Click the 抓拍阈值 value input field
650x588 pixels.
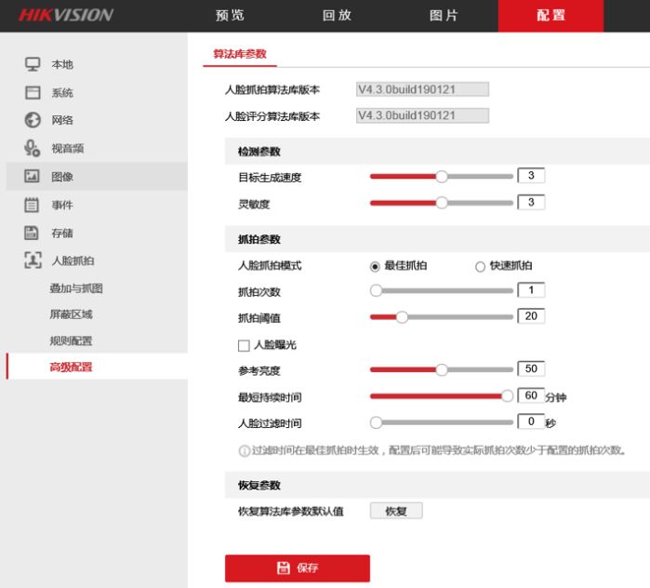coord(531,316)
